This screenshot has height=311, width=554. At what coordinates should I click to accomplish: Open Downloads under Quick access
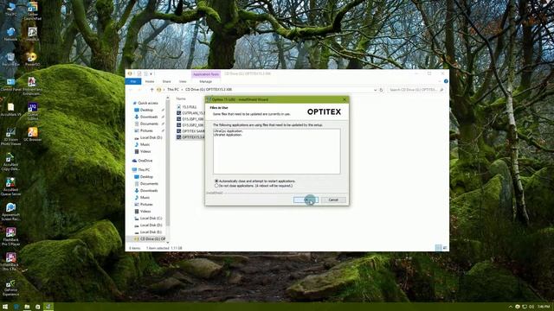[149, 117]
